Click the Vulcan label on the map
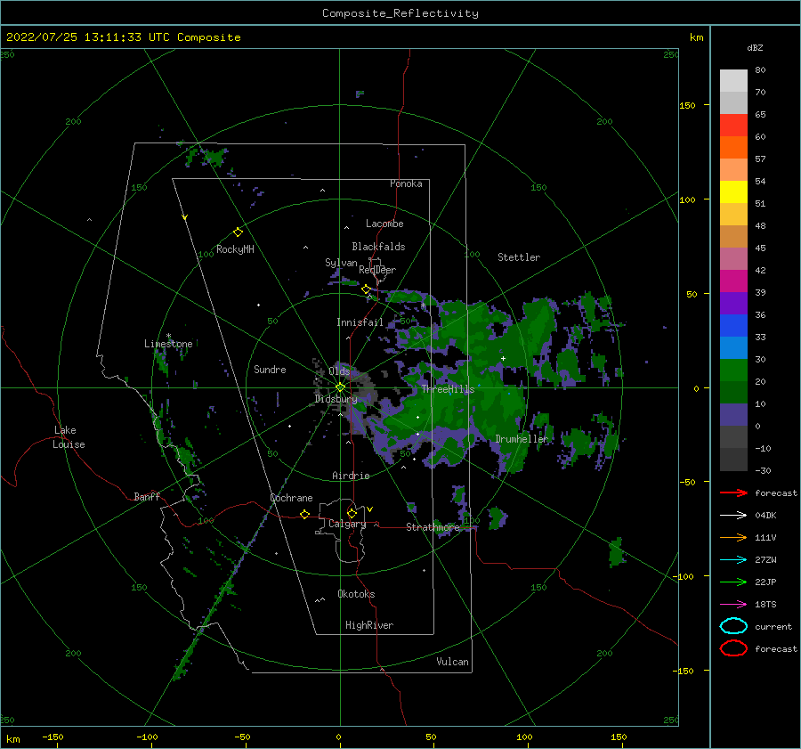801x749 pixels. coord(452,662)
